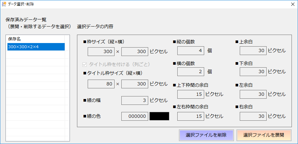Click the 枠サイズ height field
The width and height of the screenshot is (298, 144).
(x=101, y=51)
